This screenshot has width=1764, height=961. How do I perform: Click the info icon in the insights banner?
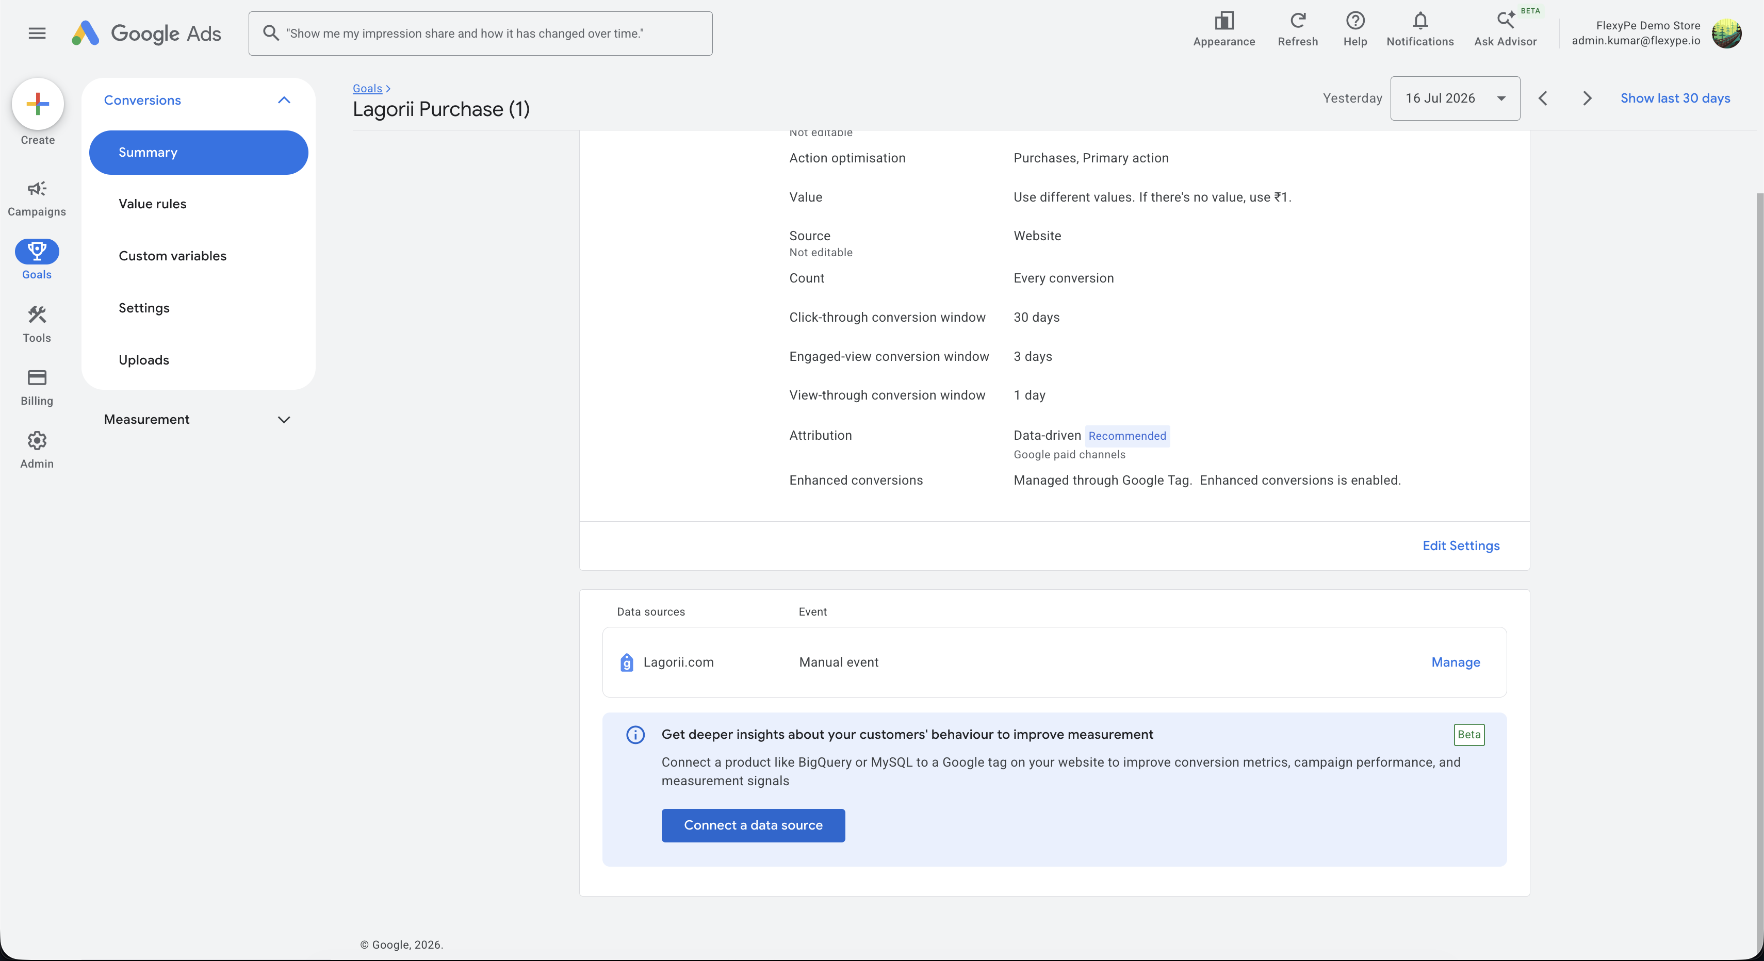635,735
